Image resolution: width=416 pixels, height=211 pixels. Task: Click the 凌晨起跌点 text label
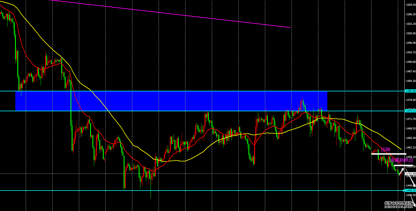coord(402,160)
